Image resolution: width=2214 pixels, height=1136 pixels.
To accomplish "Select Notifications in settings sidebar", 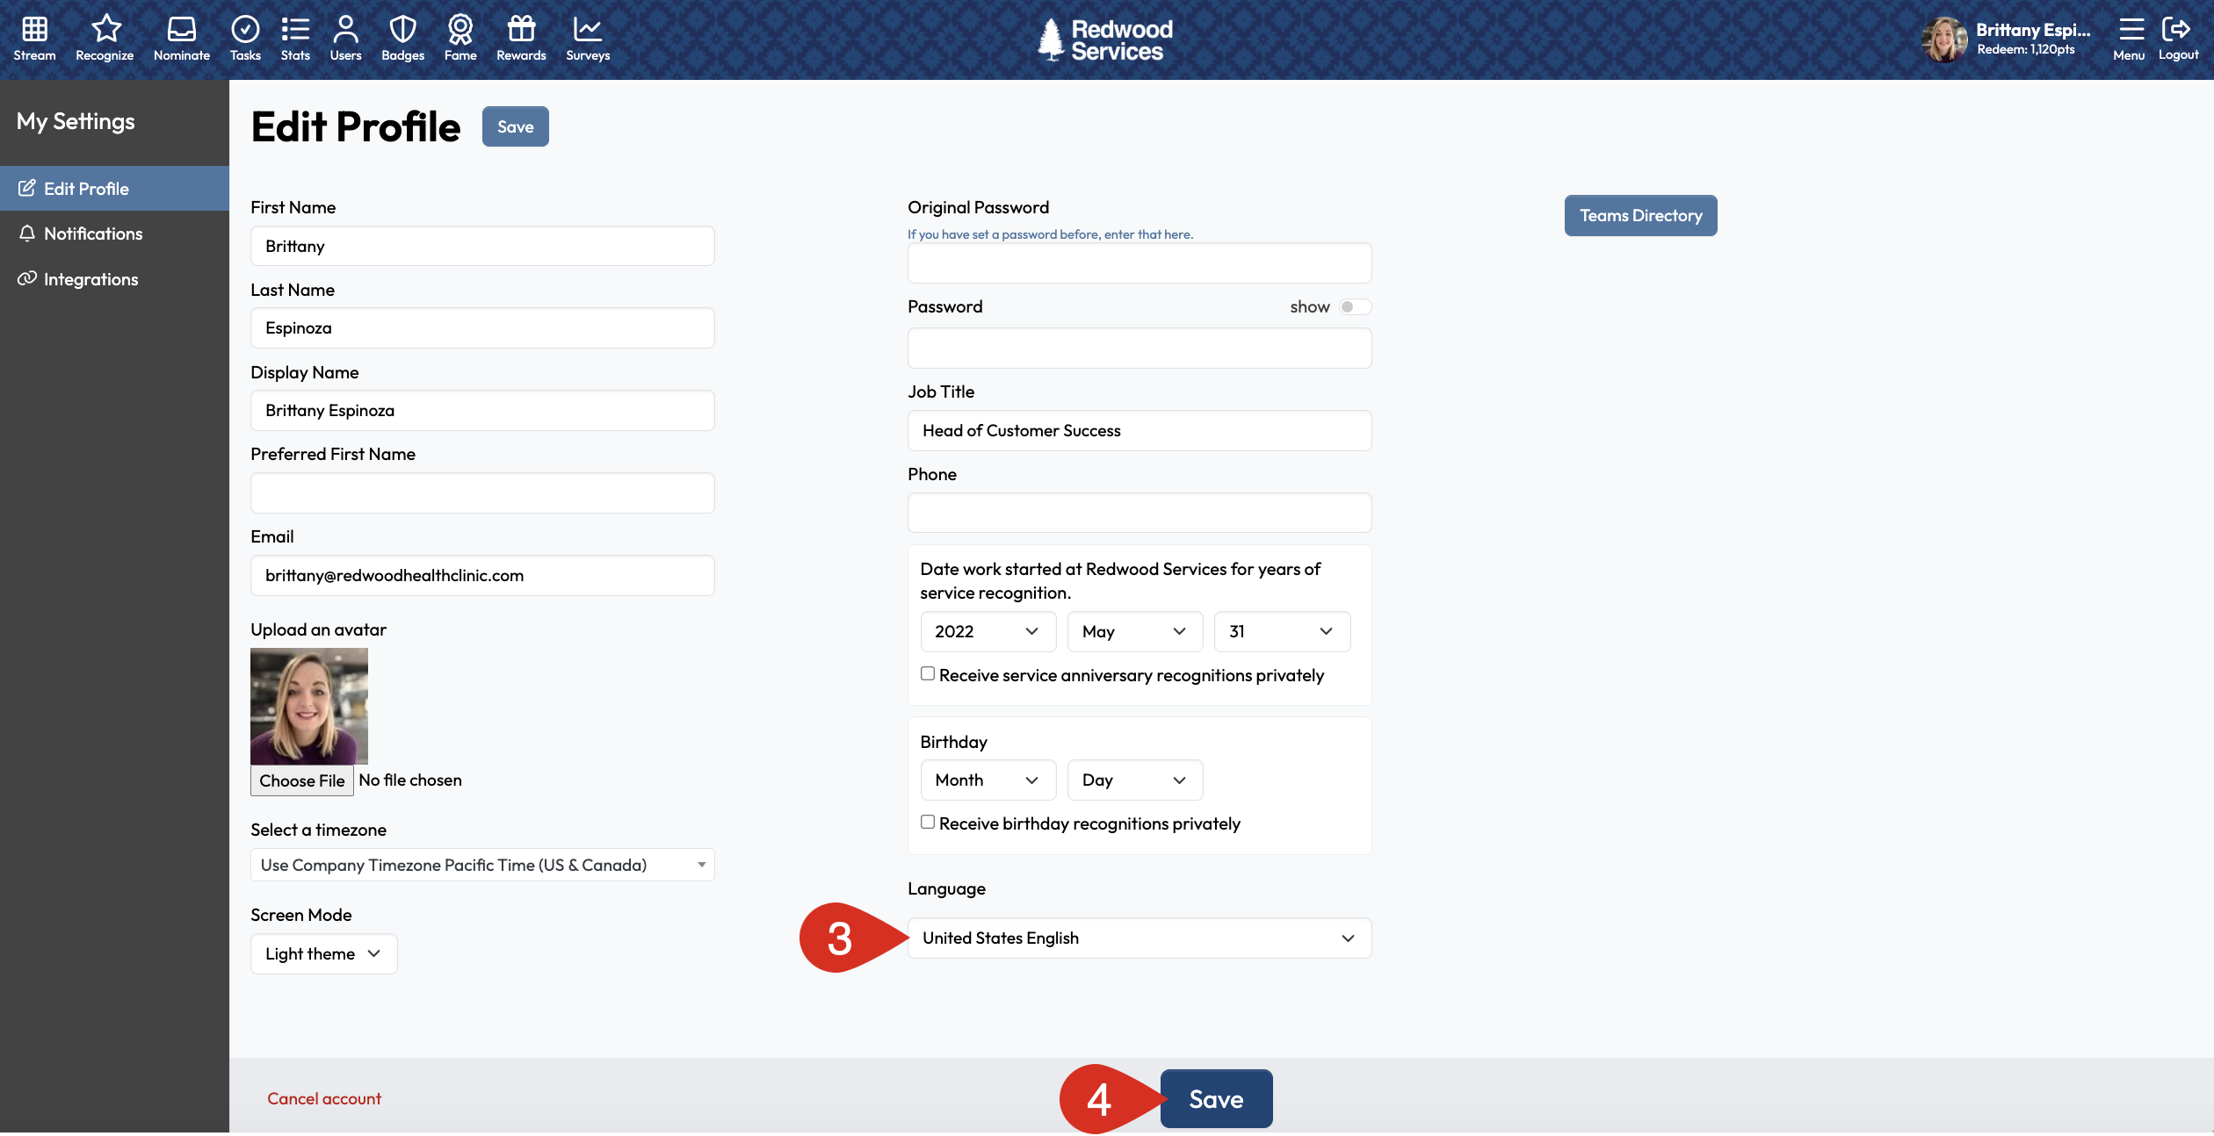I will click(92, 234).
